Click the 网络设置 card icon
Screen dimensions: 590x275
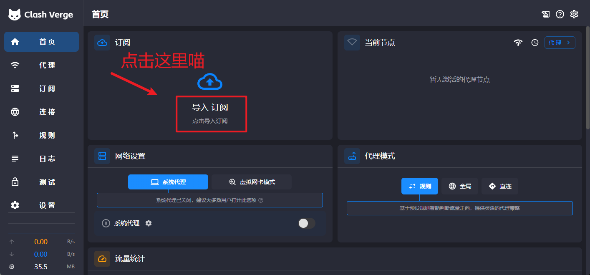102,156
